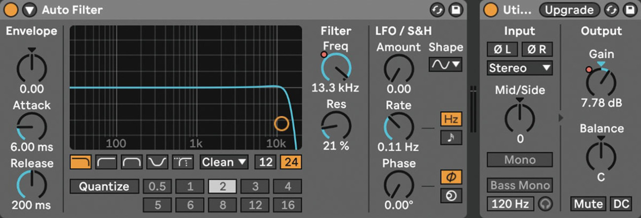The image size is (641, 218).
Task: Toggle the DC filter button
Action: (x=621, y=204)
